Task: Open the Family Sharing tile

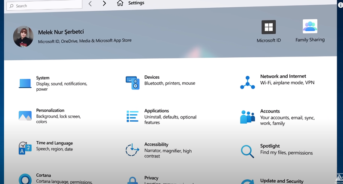Action: click(310, 31)
